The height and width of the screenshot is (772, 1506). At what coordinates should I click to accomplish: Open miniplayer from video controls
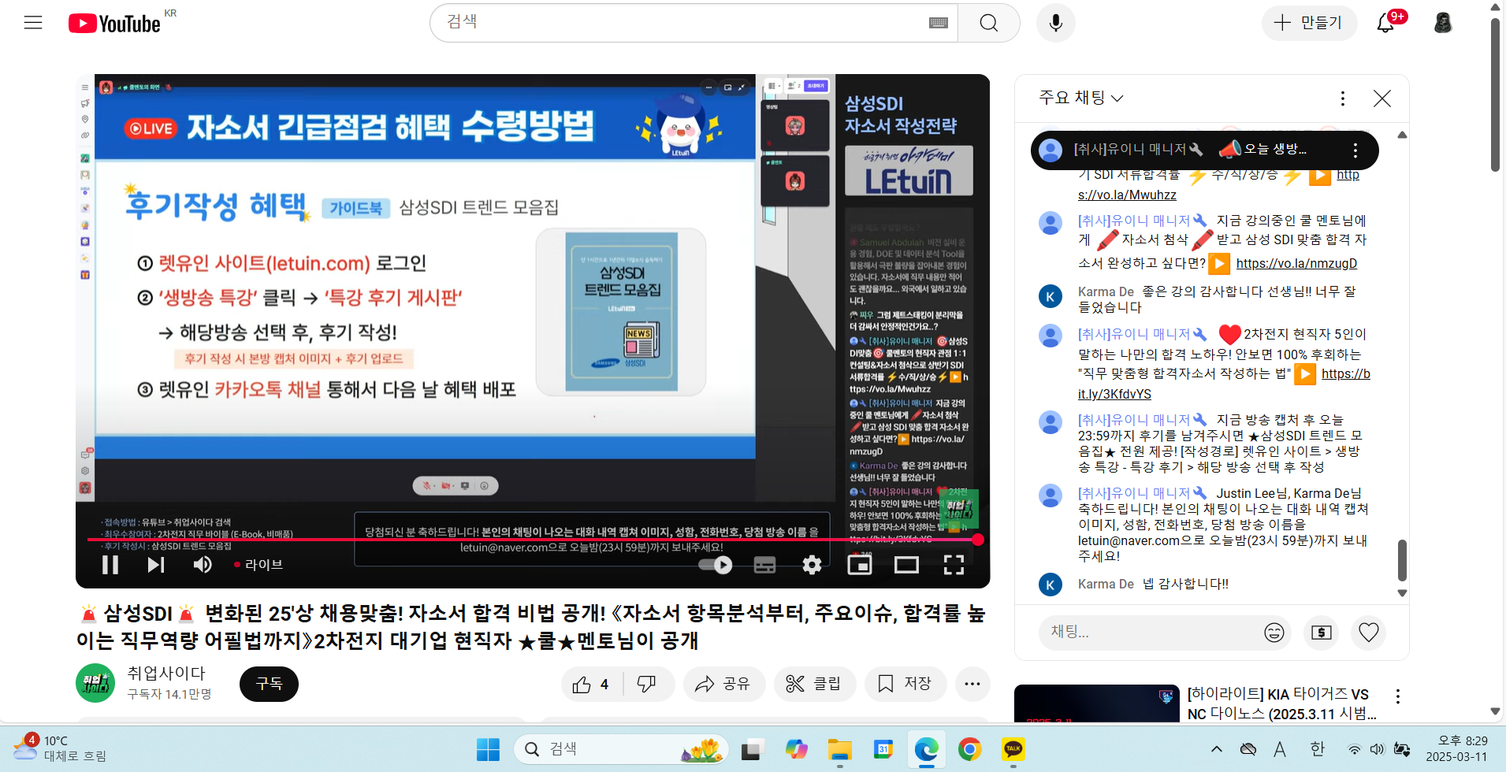point(859,565)
